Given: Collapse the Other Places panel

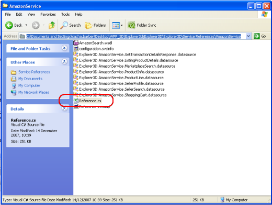Looking at the screenshot, I should (64, 61).
